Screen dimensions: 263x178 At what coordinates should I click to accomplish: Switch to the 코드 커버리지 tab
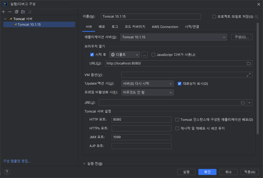click(135, 27)
